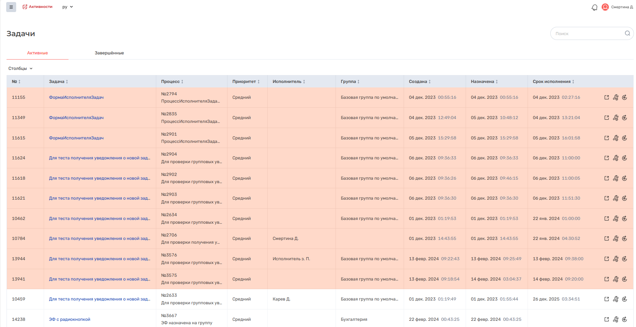Open the hamburger menu button
The height and width of the screenshot is (327, 636).
coord(11,7)
